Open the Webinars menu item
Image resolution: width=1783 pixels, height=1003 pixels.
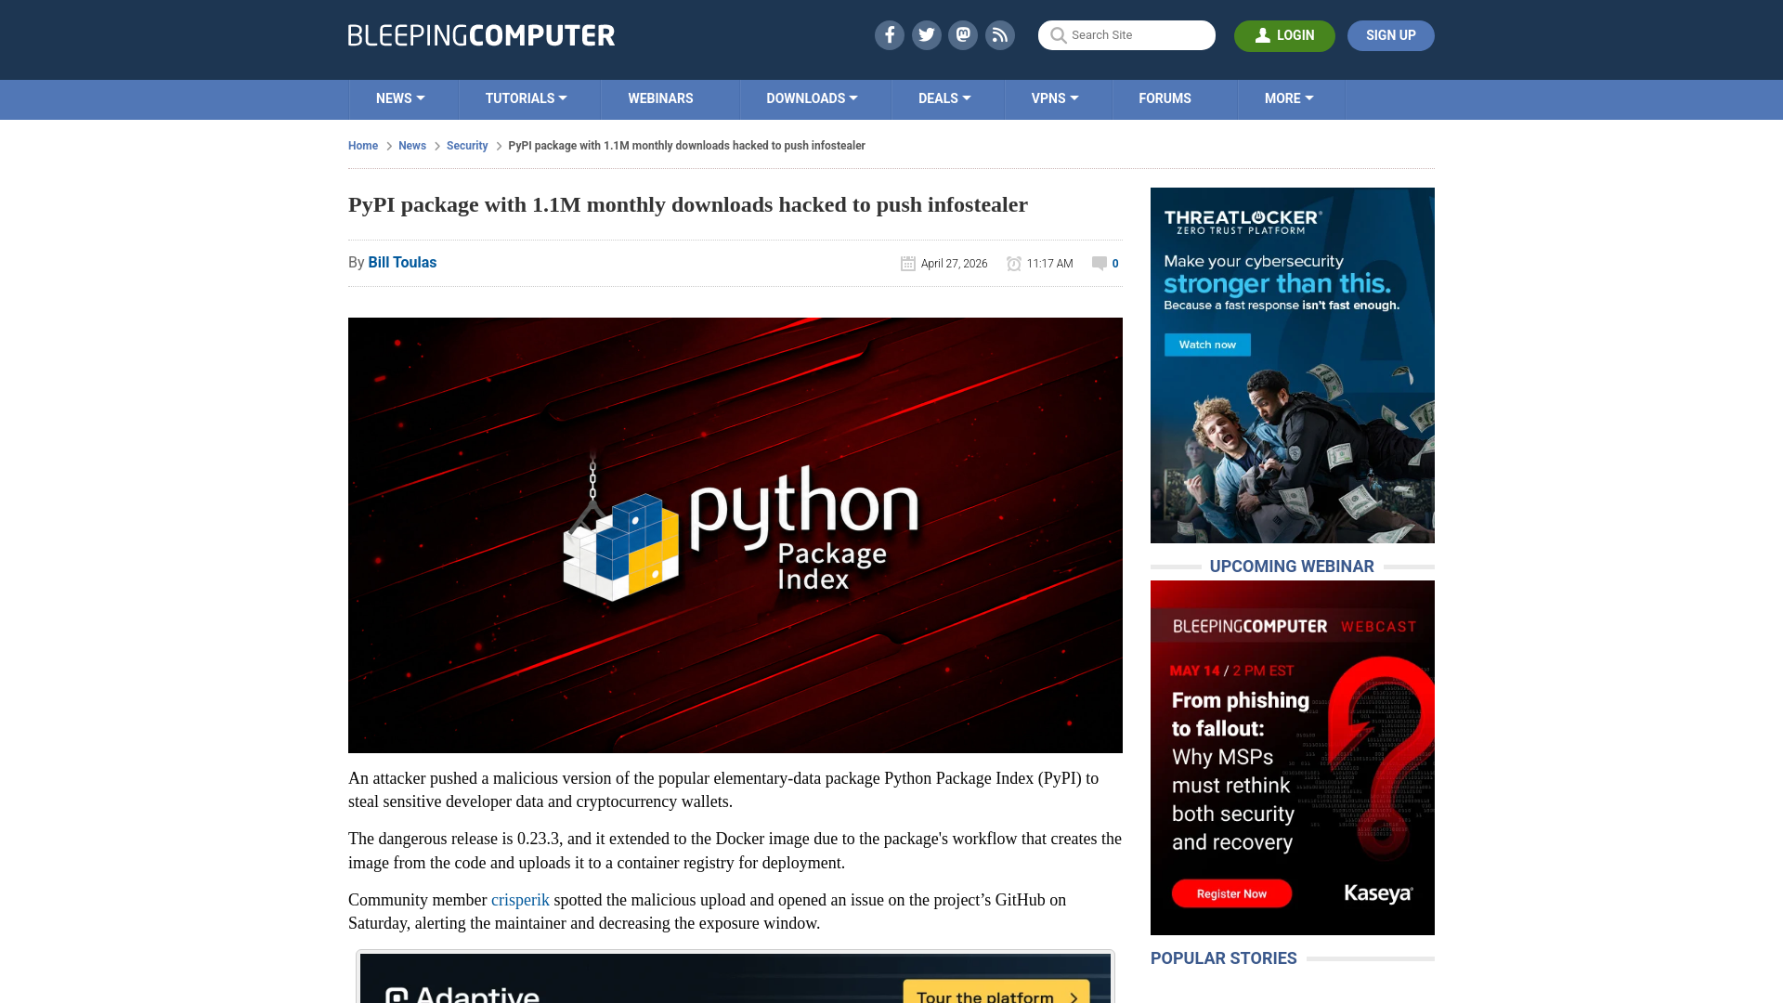(660, 98)
